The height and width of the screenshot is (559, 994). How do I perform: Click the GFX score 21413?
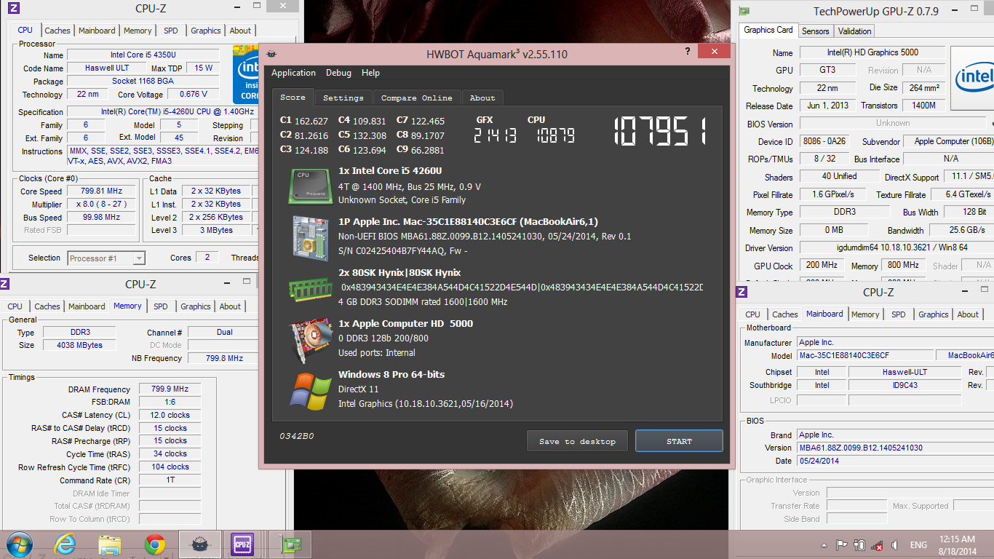pyautogui.click(x=495, y=135)
